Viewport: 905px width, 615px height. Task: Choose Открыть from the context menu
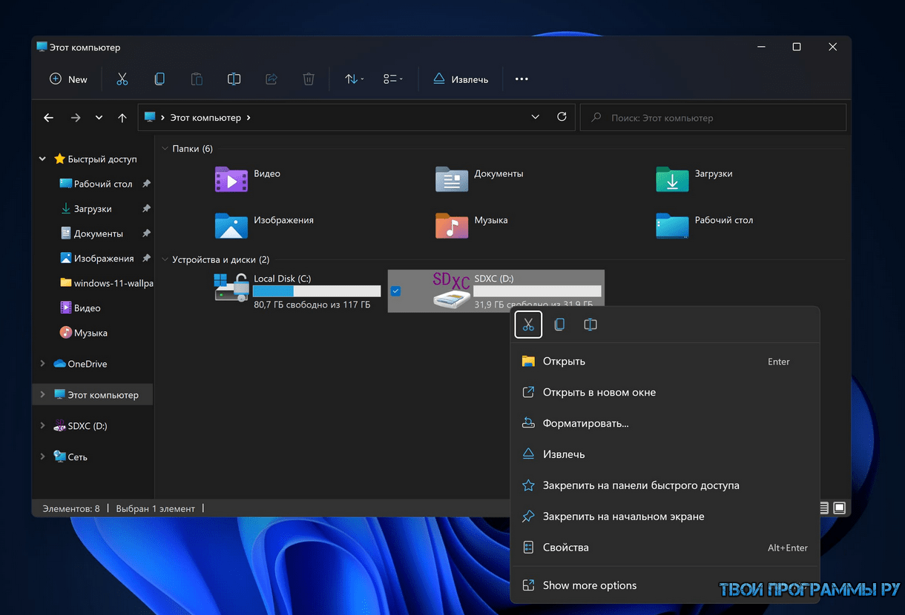665,362
